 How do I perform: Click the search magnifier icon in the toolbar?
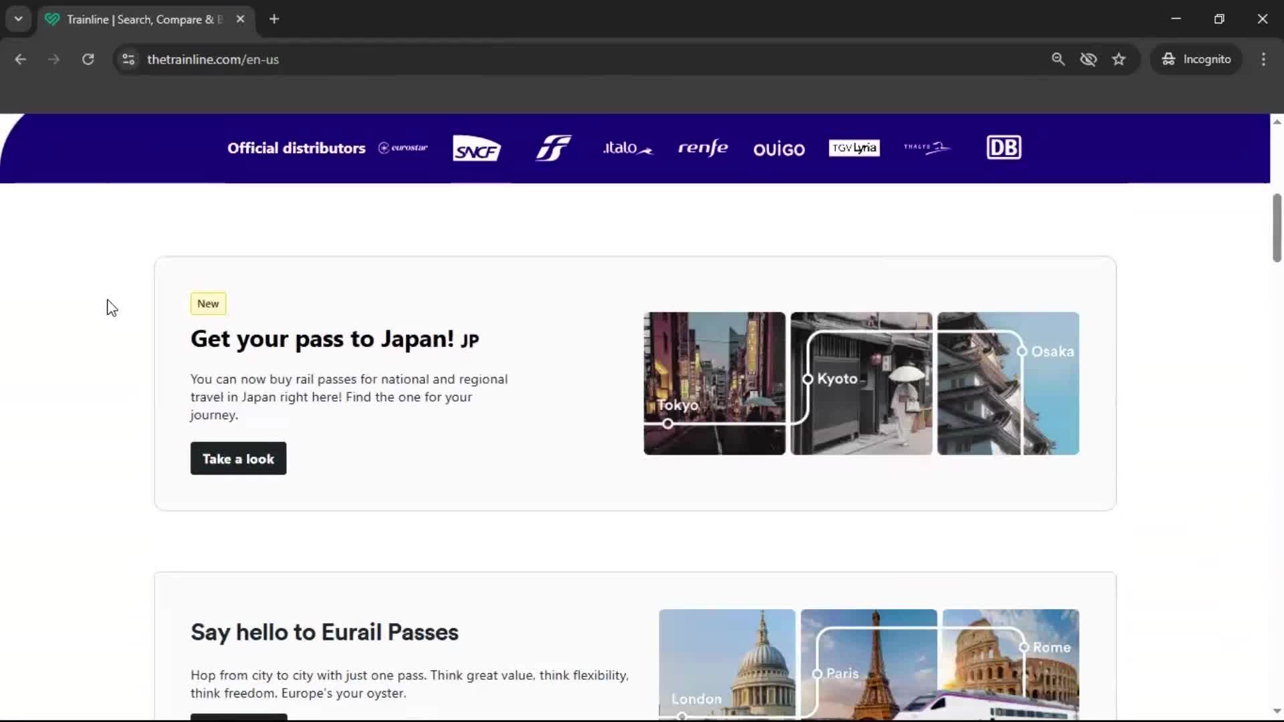(1059, 59)
